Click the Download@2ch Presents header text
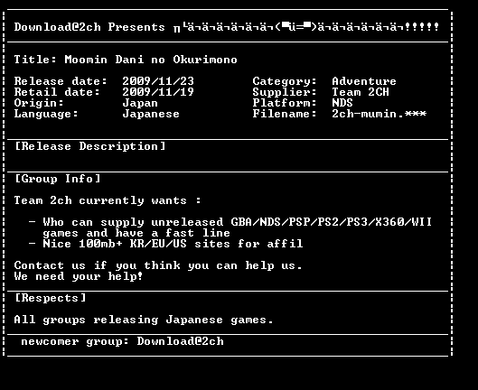Viewport: 478px width, 390px height. tap(89, 27)
